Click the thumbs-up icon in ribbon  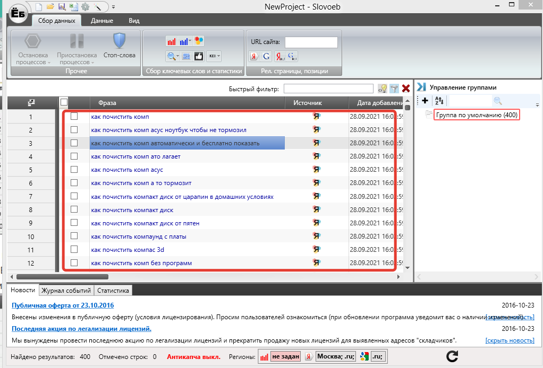[x=199, y=56]
